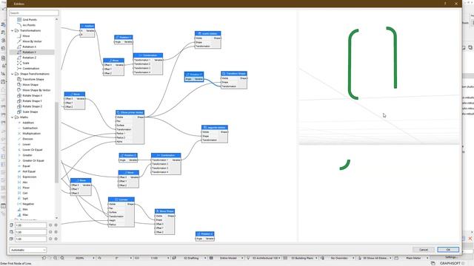Screen dimensions: 474x266
Task: Click the Transform Shape node header
Action: tap(234, 74)
